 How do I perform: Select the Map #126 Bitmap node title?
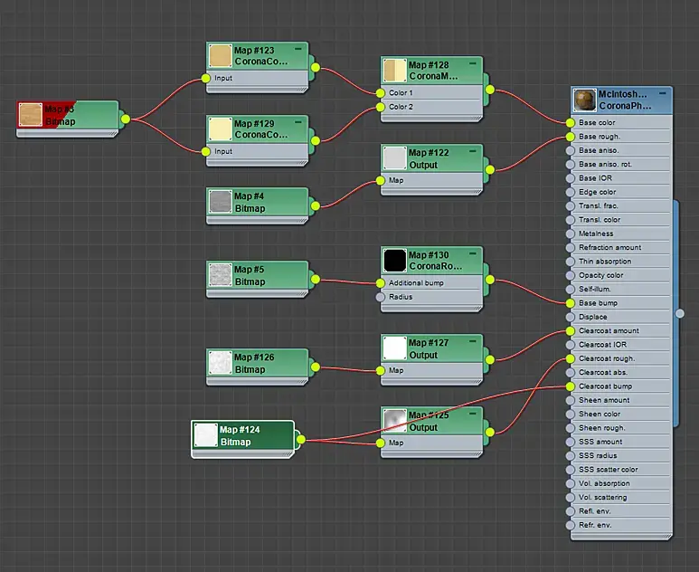(x=254, y=363)
